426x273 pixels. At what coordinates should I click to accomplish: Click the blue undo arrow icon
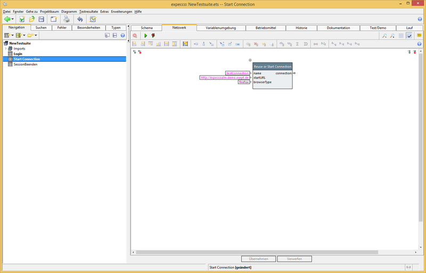[79, 19]
